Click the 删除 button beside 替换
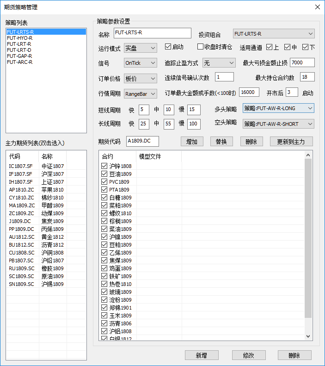Screen dimensions: 325x366 [x=251, y=142]
